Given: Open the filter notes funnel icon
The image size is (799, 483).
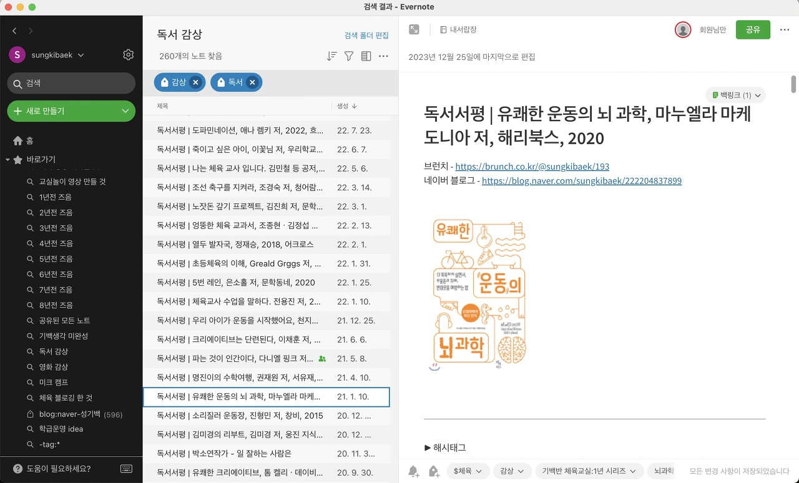Looking at the screenshot, I should click(x=349, y=56).
